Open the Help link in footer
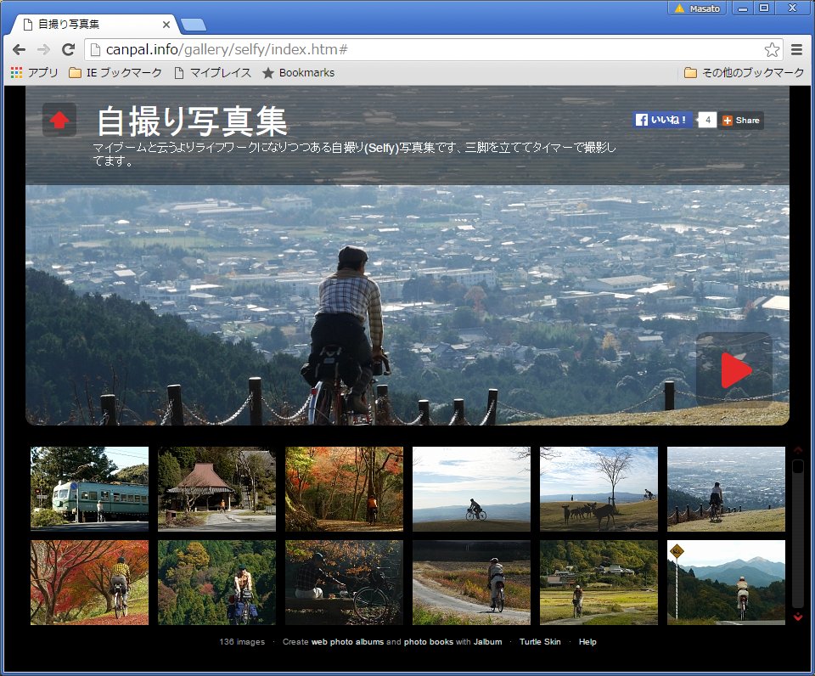 [x=587, y=642]
